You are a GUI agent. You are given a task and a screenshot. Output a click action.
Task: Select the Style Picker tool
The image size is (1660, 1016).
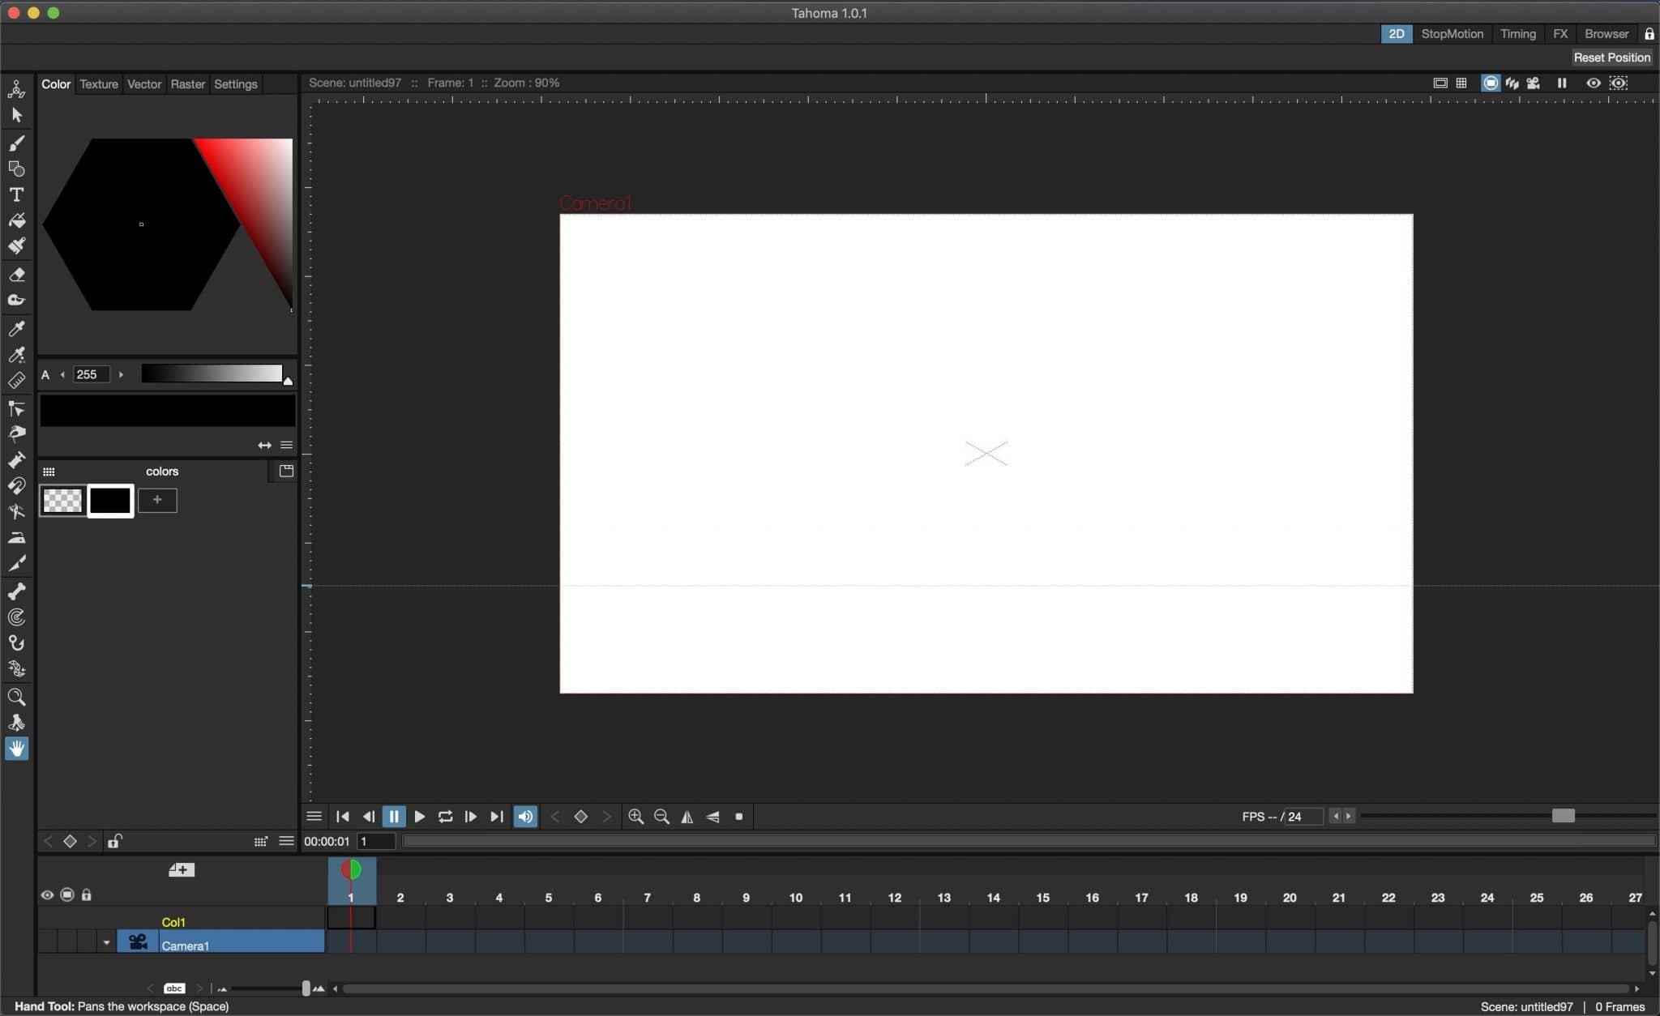pos(16,329)
